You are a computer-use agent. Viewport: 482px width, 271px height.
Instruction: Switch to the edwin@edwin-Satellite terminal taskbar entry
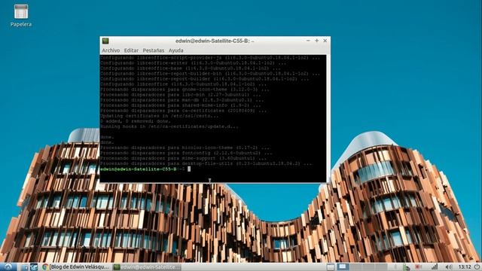[x=147, y=267]
